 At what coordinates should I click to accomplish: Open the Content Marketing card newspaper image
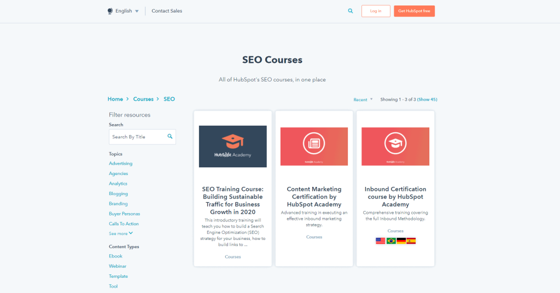pyautogui.click(x=314, y=146)
